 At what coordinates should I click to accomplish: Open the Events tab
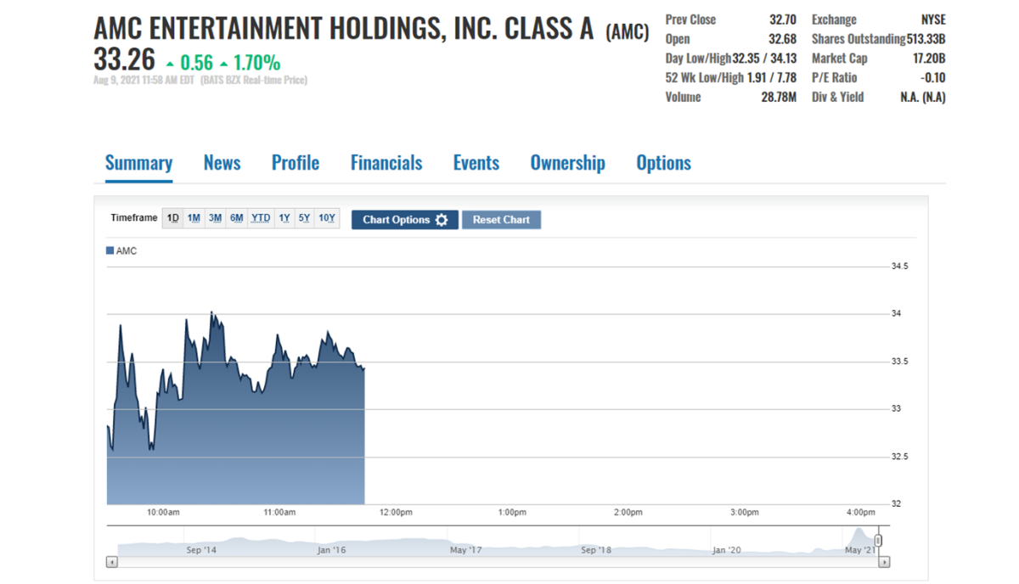pyautogui.click(x=476, y=163)
